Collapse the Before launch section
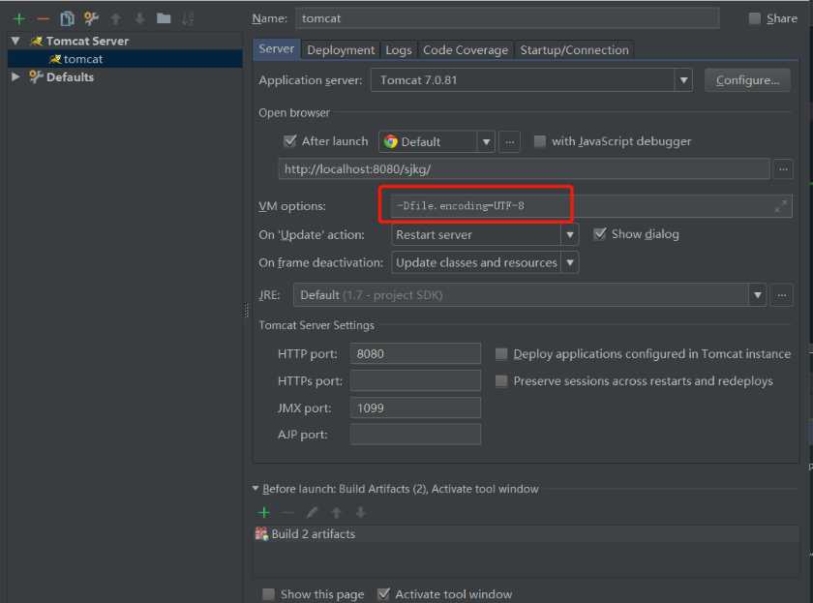The width and height of the screenshot is (813, 603). pos(256,489)
